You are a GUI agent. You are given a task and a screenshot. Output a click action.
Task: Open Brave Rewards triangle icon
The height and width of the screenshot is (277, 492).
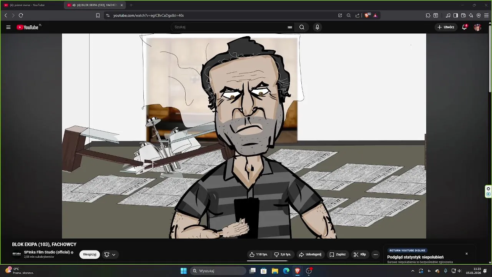[375, 15]
